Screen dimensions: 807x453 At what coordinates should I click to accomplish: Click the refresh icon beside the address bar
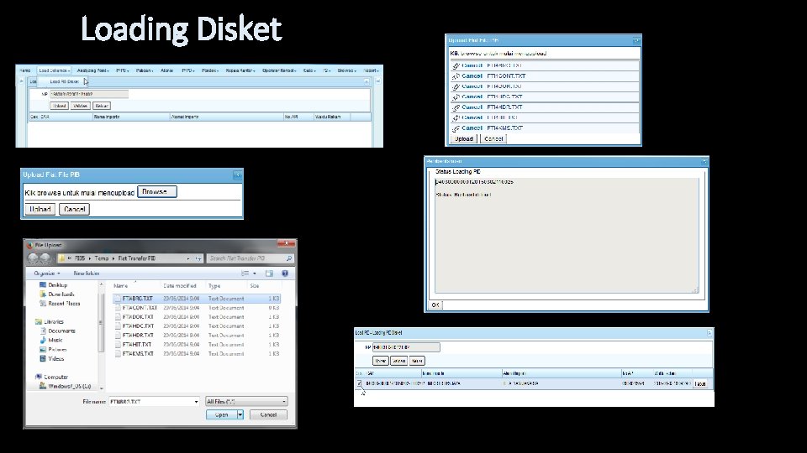click(198, 258)
